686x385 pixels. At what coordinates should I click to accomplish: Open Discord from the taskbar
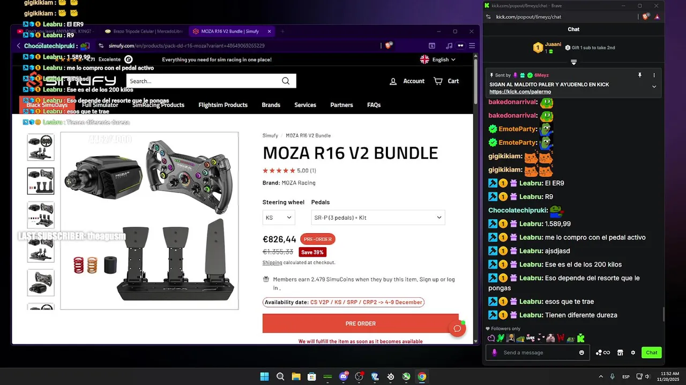(x=344, y=376)
